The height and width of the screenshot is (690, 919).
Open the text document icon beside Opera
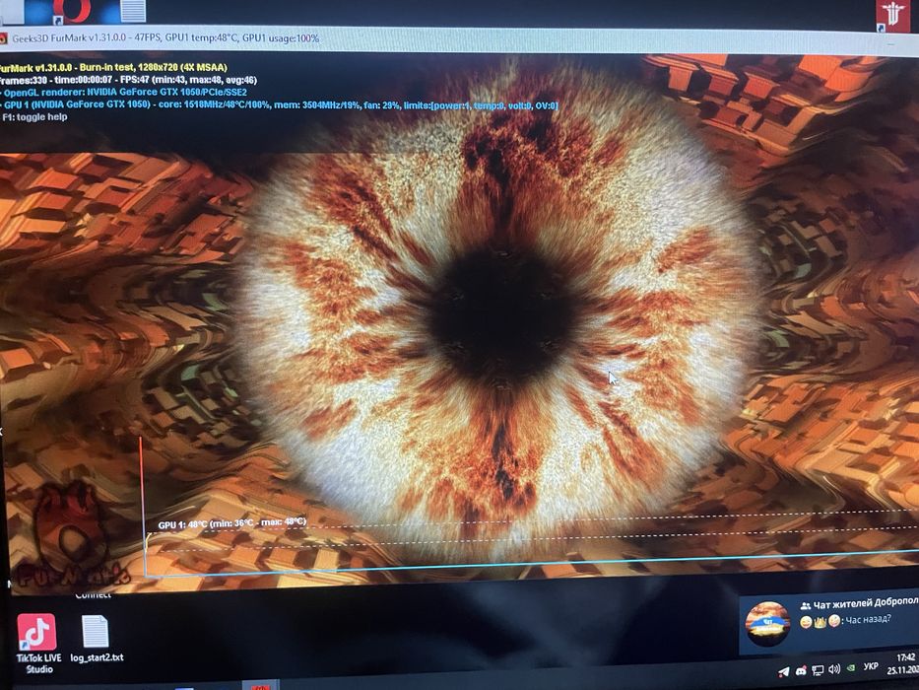click(133, 10)
